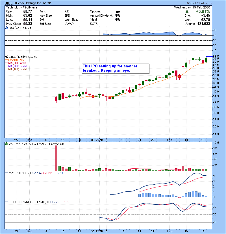
Task: Click the StockCharts.com copyright icon
Action: pyautogui.click(x=188, y=3)
